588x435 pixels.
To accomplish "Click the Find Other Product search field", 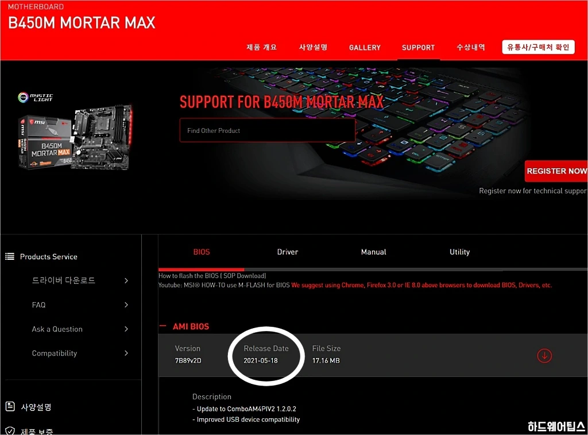I will 267,130.
